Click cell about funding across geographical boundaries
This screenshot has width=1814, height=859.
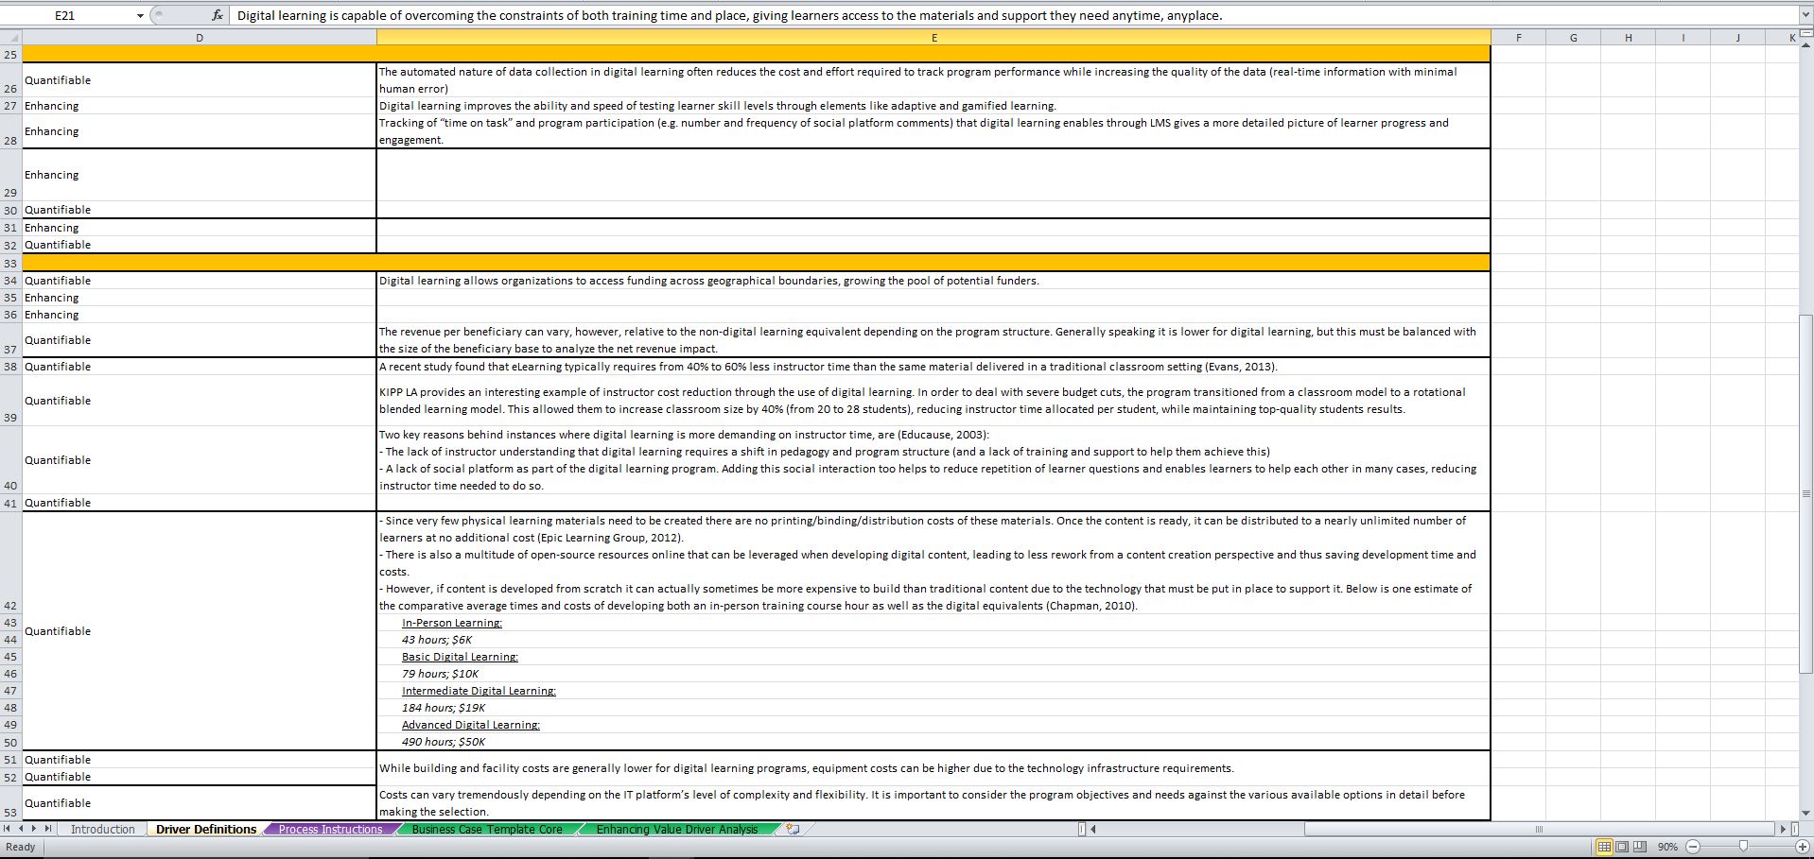[933, 281]
